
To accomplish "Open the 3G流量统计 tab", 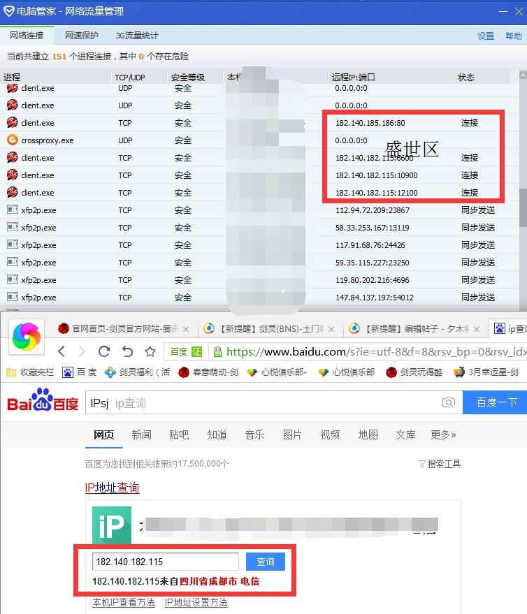I will (x=137, y=36).
